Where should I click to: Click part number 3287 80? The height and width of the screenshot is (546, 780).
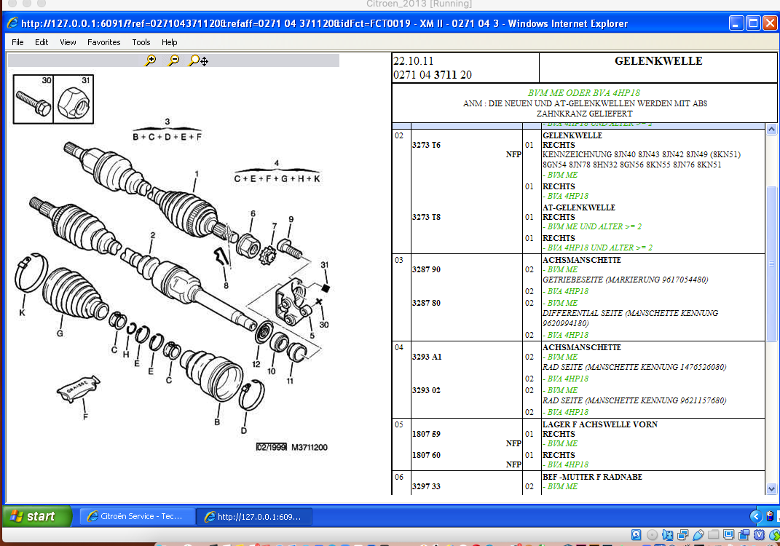426,303
